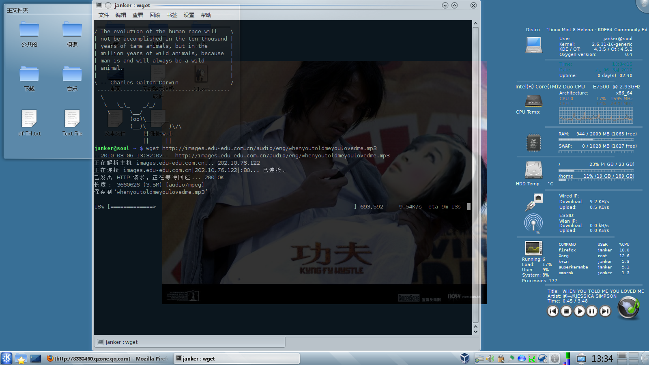The height and width of the screenshot is (365, 649).
Task: Click the starred folder icon in panel
Action: (x=21, y=359)
